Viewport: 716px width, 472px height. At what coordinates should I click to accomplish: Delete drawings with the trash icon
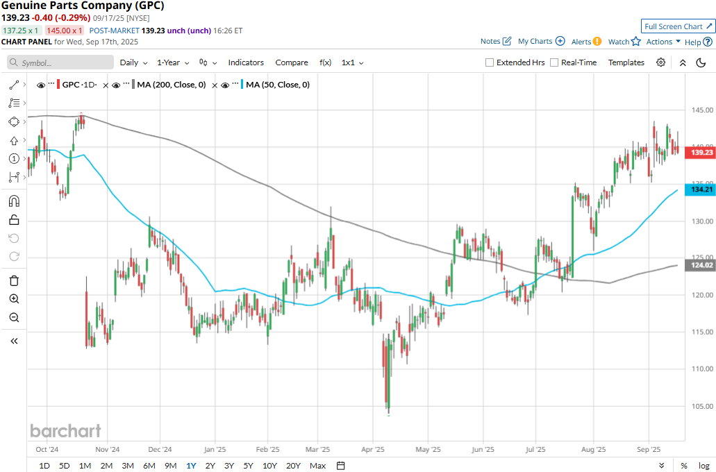14,280
